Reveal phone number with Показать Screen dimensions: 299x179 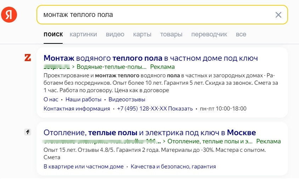[181, 108]
